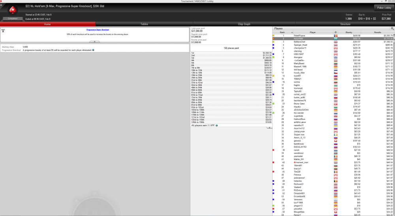The image size is (395, 216).
Task: Open the Structure tab
Action: tap(345, 24)
